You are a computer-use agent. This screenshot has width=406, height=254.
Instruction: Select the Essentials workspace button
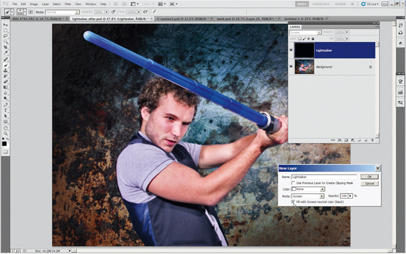321,4
